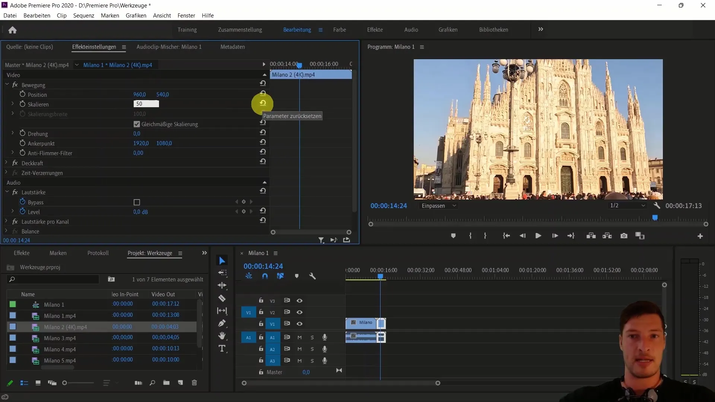
Task: Toggle visibility eye of track V2
Action: [299, 312]
